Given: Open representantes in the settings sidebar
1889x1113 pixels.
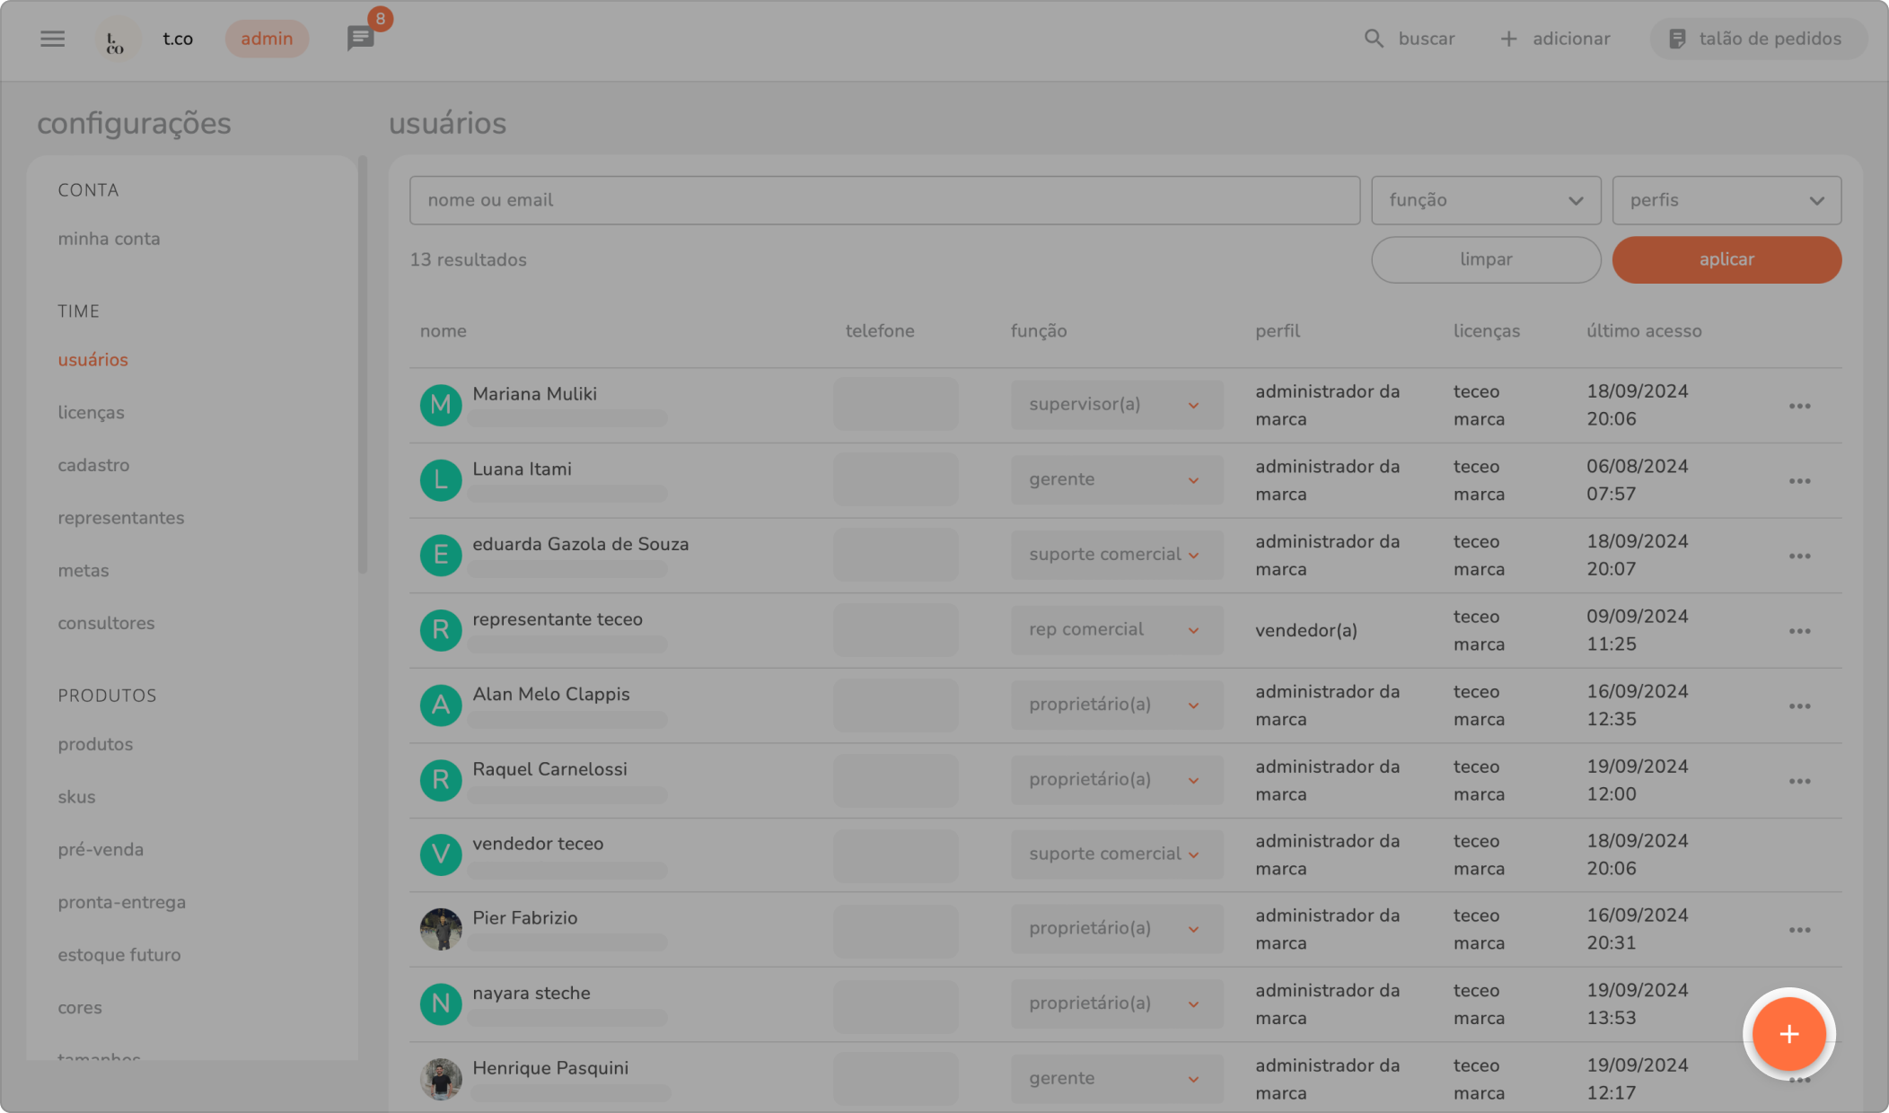Looking at the screenshot, I should 120,518.
